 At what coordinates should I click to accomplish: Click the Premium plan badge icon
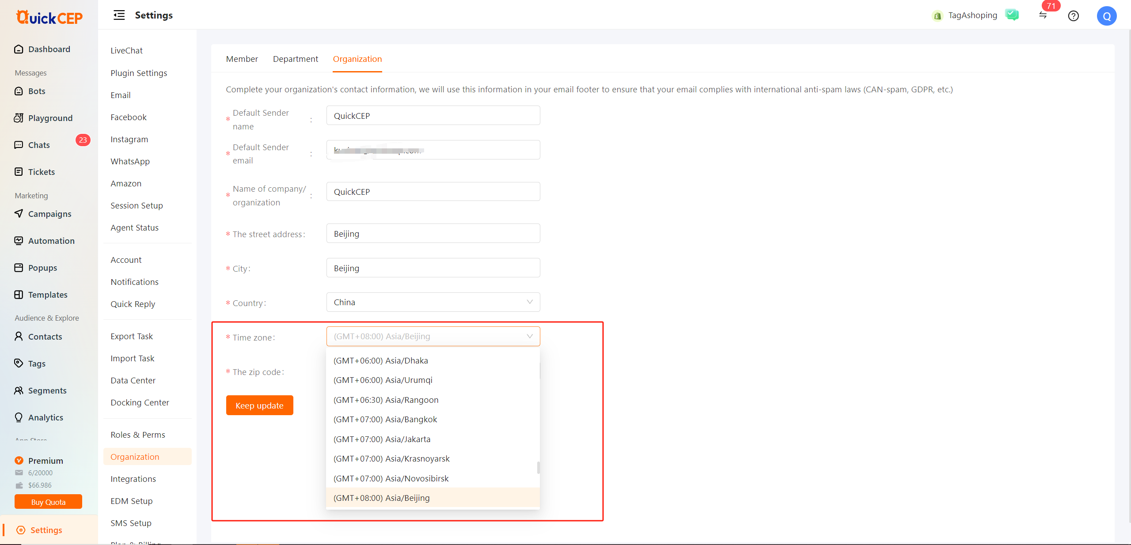pyautogui.click(x=19, y=461)
